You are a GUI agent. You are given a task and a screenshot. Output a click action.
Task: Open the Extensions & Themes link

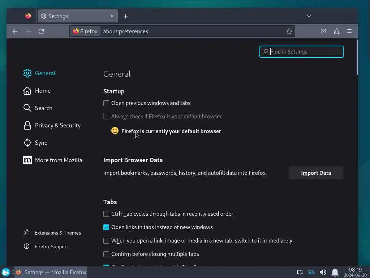52,233
